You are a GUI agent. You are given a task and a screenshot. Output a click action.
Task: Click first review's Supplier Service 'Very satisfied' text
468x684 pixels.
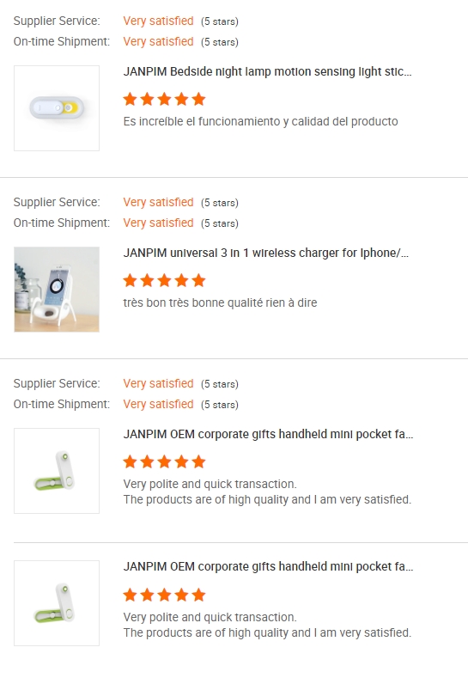pos(158,21)
